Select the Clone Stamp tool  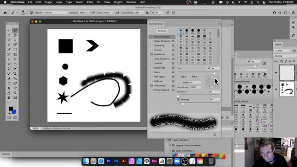pyautogui.click(x=15, y=74)
